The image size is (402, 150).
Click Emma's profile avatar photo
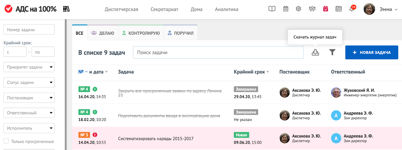(x=369, y=9)
